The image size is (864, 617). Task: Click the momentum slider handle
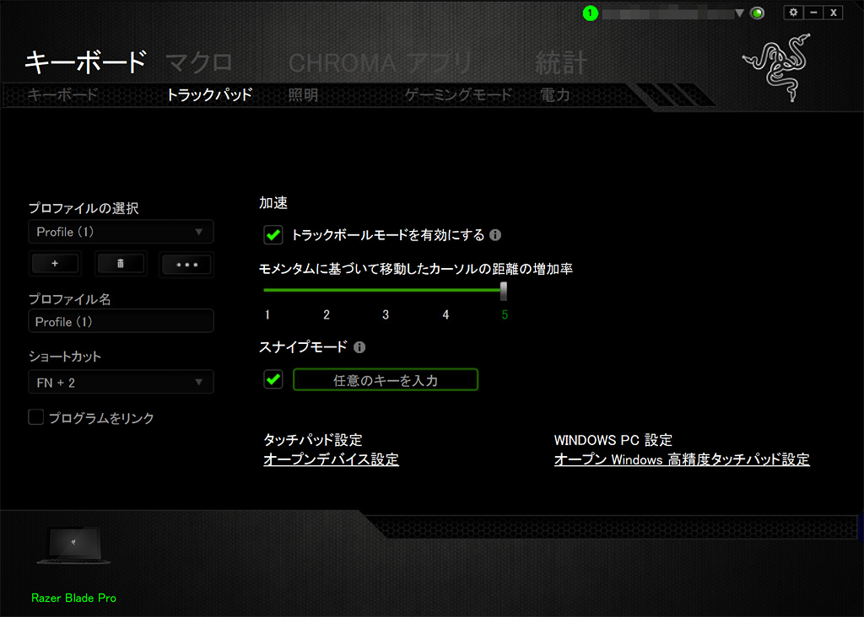pyautogui.click(x=504, y=291)
